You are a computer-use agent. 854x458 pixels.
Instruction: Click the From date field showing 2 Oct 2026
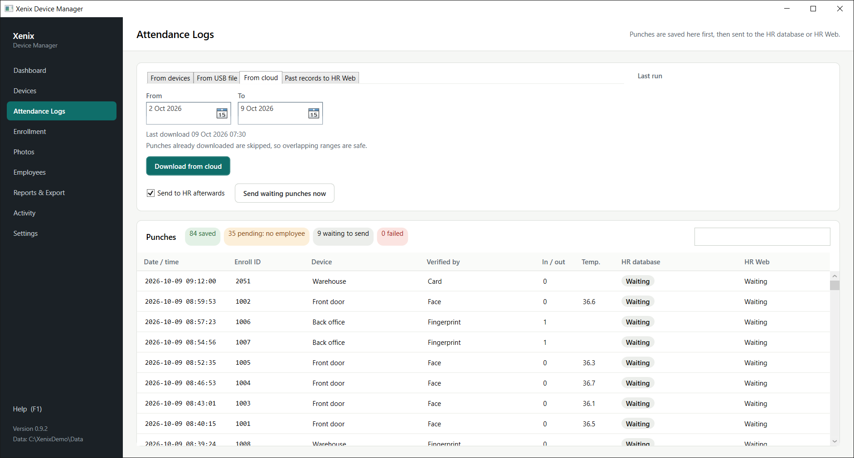click(x=189, y=113)
